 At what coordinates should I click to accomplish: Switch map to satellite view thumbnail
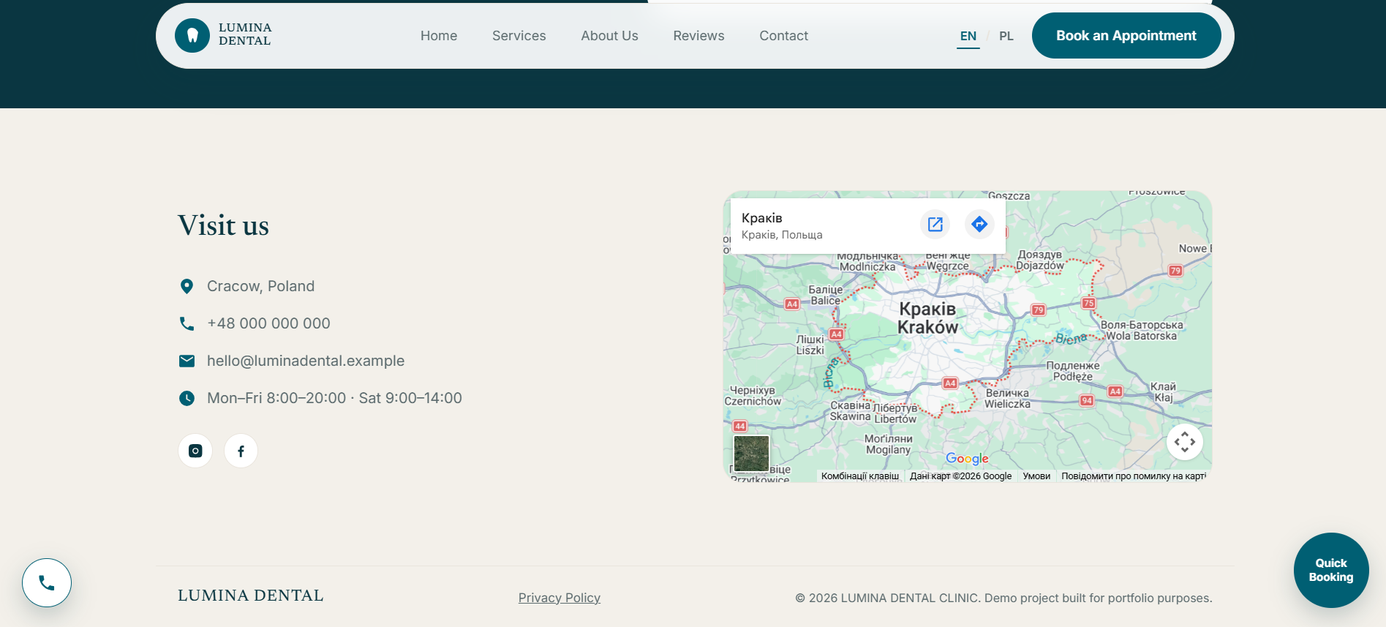[x=751, y=454]
